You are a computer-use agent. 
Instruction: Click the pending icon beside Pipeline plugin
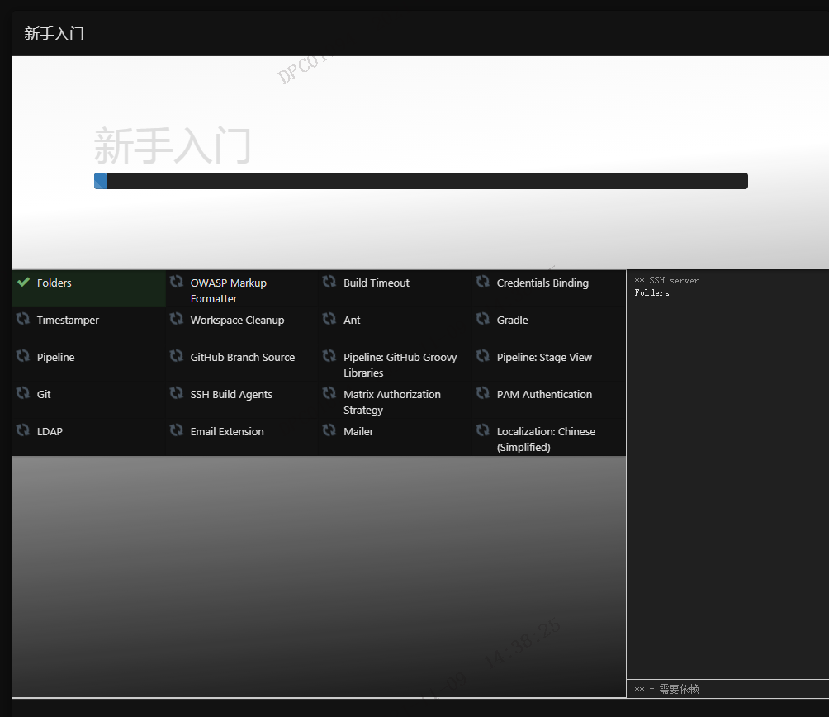click(x=23, y=356)
